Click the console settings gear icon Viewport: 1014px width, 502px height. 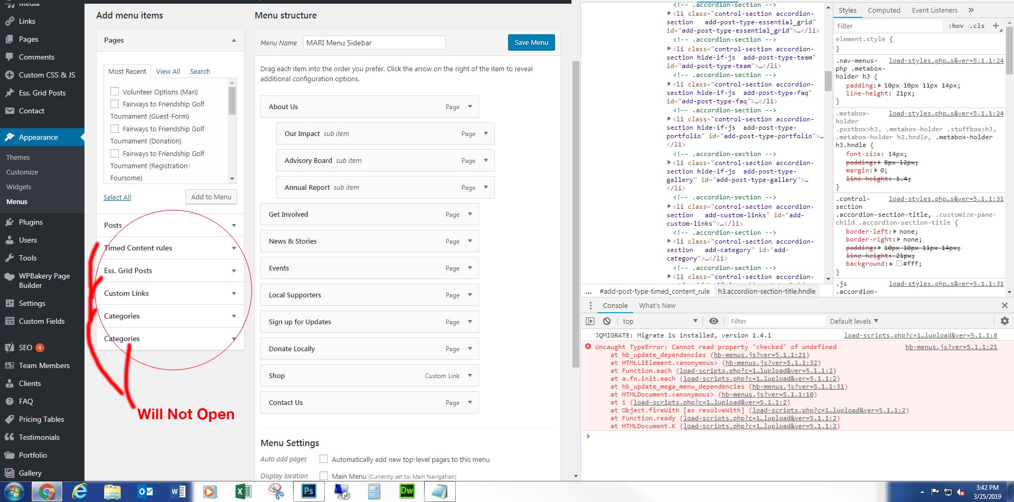1004,321
